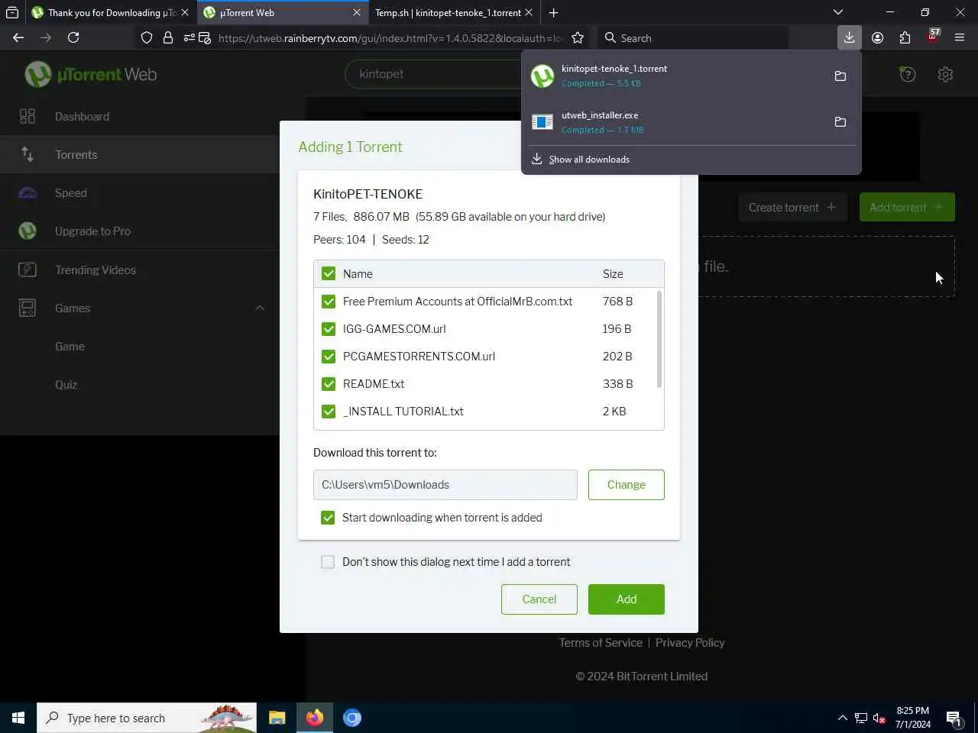This screenshot has height=733, width=978.
Task: Open File Explorer from the taskbar
Action: tap(277, 718)
